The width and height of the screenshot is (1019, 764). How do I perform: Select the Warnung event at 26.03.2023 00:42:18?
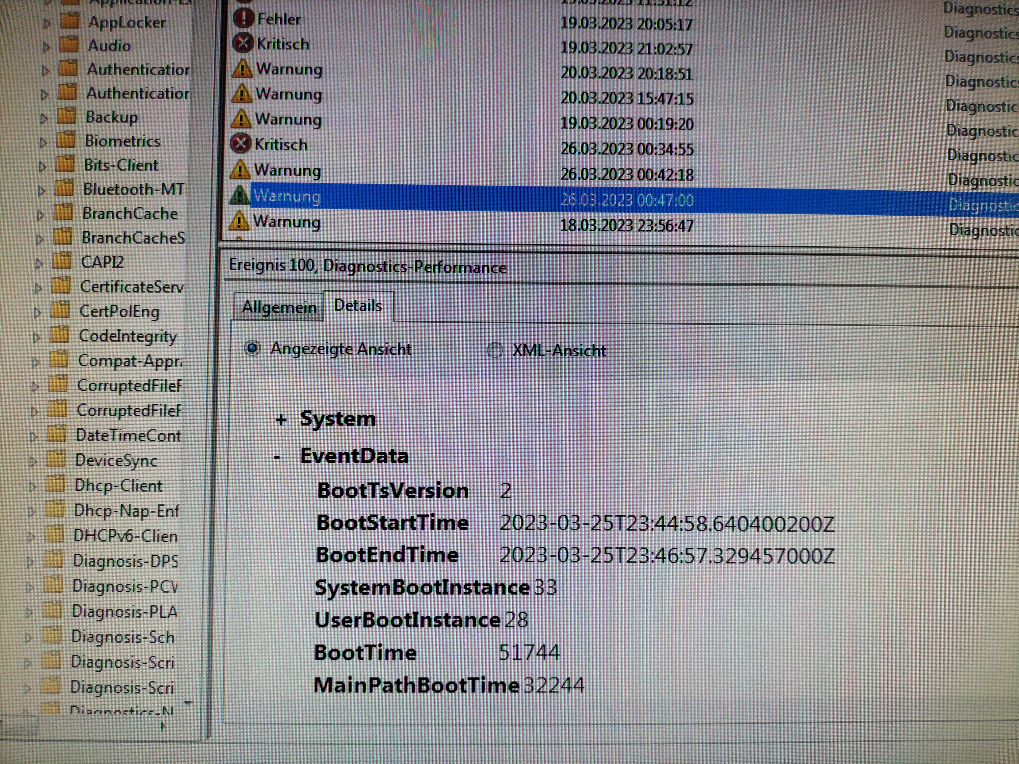click(x=288, y=170)
